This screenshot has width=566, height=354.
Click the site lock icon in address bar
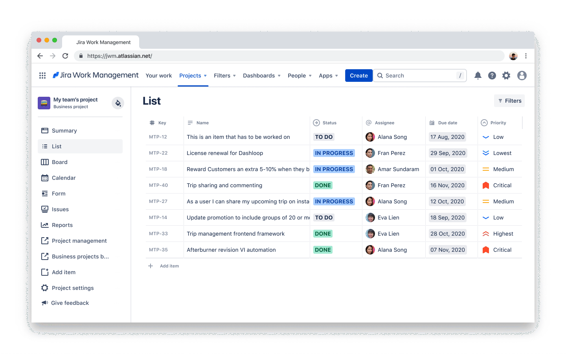pos(81,56)
